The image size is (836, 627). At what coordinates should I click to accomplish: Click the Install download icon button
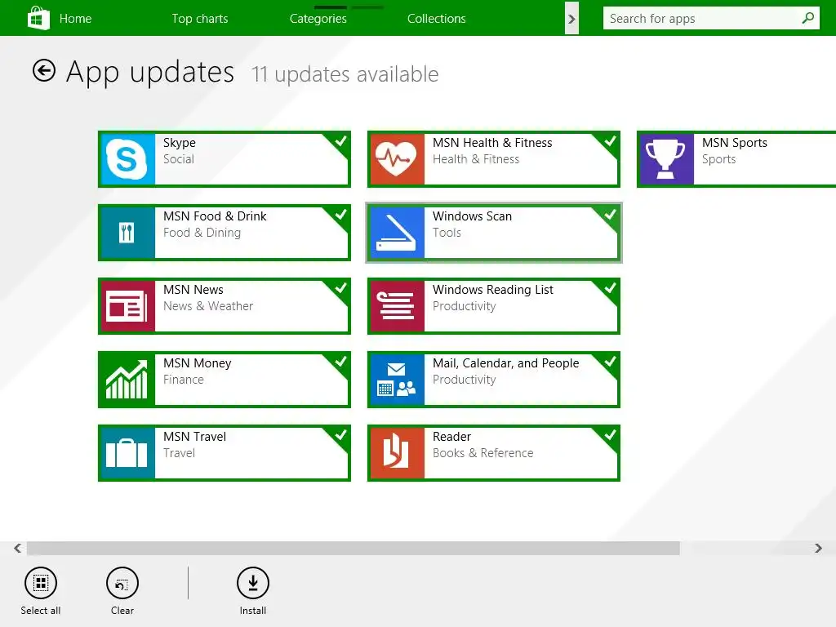[x=253, y=583]
